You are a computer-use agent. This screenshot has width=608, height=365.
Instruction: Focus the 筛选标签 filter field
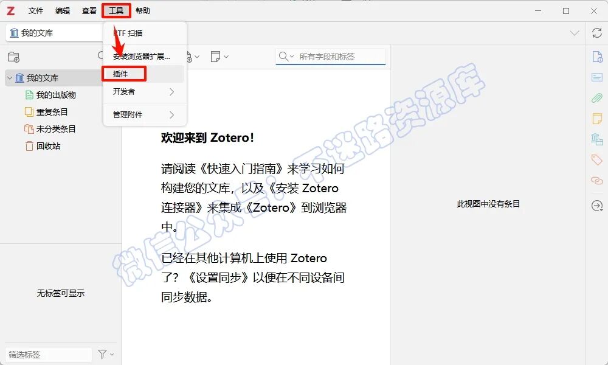click(x=49, y=355)
